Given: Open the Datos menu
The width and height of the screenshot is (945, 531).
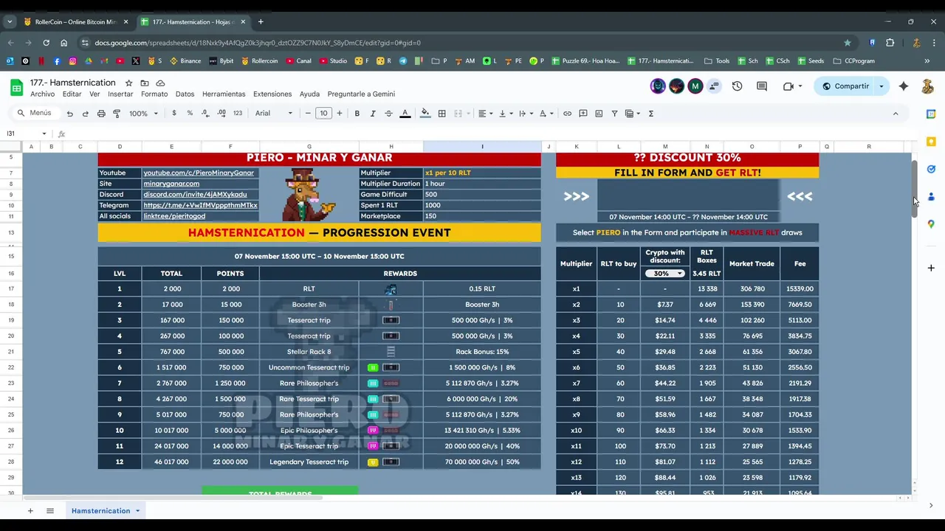Looking at the screenshot, I should 185,94.
